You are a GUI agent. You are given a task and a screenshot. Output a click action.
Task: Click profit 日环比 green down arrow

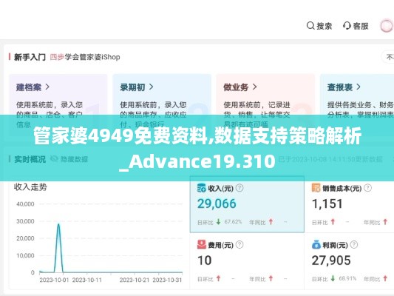pyautogui.click(x=333, y=278)
